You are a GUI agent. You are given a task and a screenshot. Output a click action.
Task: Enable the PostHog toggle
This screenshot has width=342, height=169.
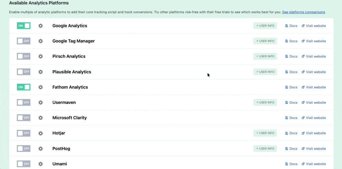pos(24,149)
